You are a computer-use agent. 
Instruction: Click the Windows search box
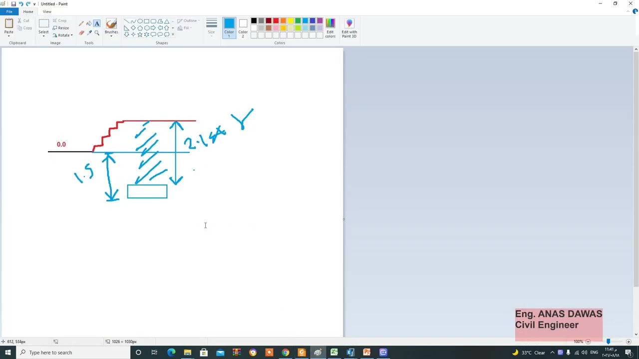click(75, 353)
